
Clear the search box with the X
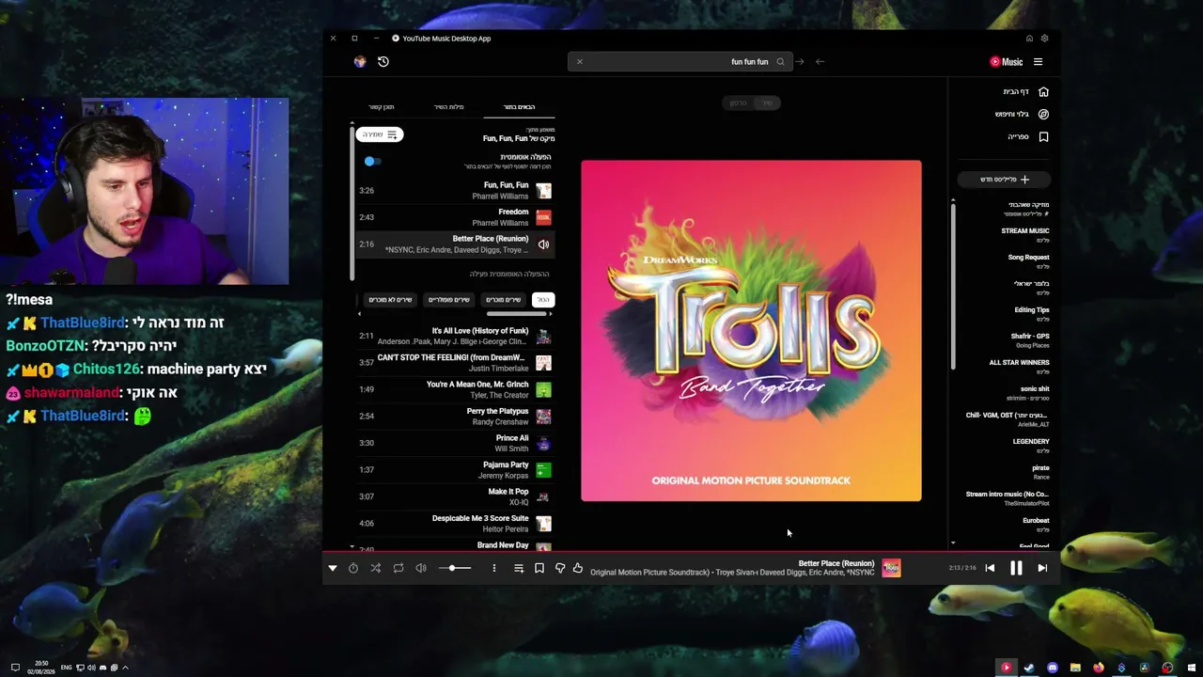[x=580, y=62]
